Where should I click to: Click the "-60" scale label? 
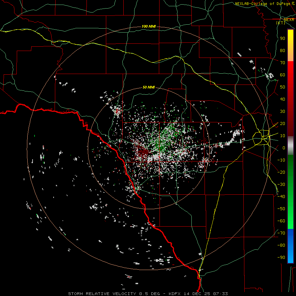281,221
